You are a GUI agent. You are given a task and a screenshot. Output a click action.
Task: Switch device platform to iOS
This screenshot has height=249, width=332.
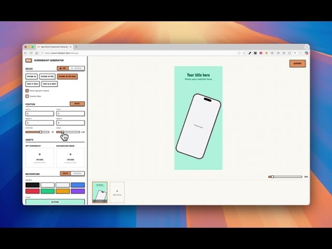click(63, 68)
